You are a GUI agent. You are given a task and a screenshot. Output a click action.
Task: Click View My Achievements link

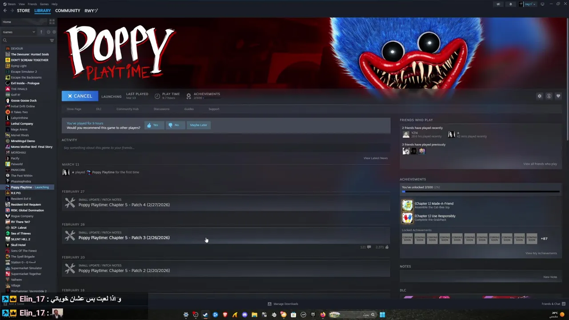pyautogui.click(x=541, y=253)
